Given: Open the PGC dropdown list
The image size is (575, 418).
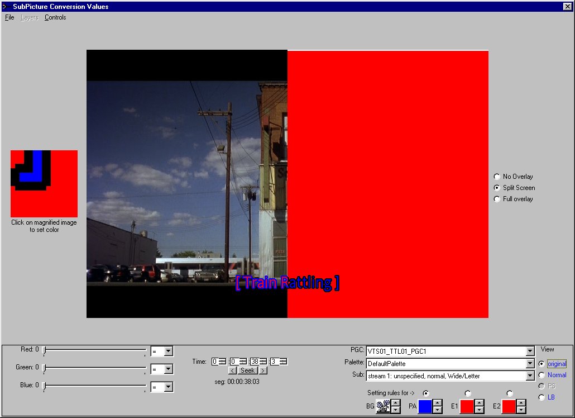Looking at the screenshot, I should (x=530, y=351).
